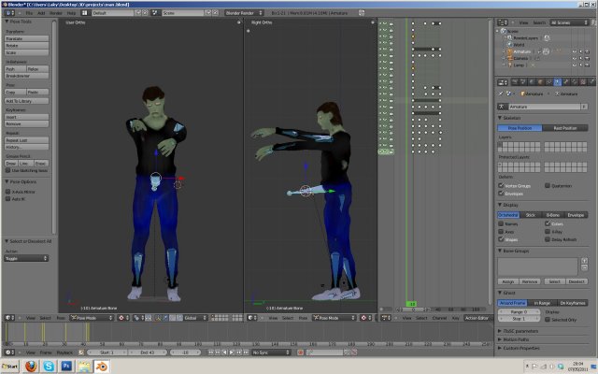This screenshot has height=374, width=598.
Task: Select the Camera item in outliner
Action: tap(520, 58)
